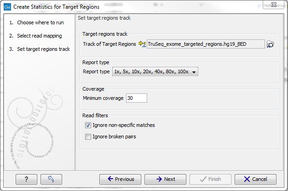
Task: Click the Gx application icon in title bar
Action: point(7,6)
